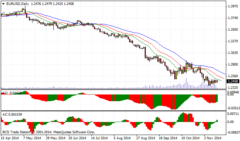The image size is (240, 141).
Task: Click the 1.3505 price scale value
Action: (233, 30)
